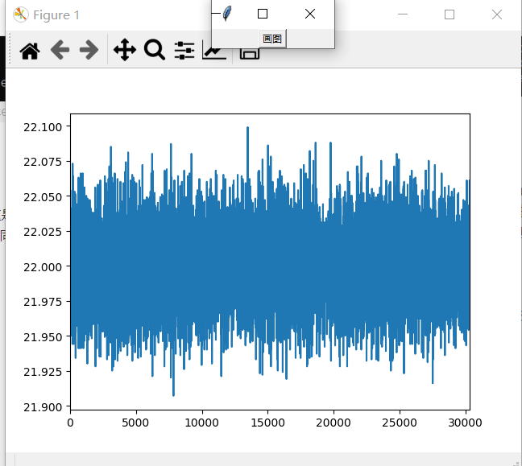Maximize the small Tk window
The height and width of the screenshot is (466, 522).
(263, 14)
